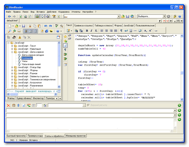Select 'Календарь' tree item
Image resolution: width=189 pixels, height=147 pixels.
tap(27, 58)
